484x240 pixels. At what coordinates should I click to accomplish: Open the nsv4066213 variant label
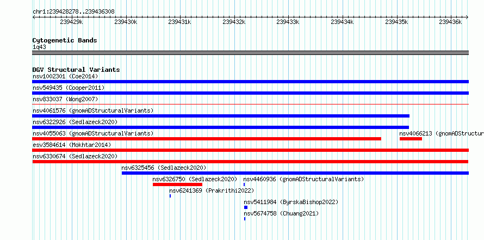442,133
